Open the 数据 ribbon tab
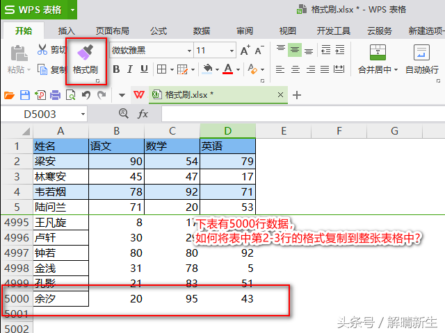 (x=202, y=31)
